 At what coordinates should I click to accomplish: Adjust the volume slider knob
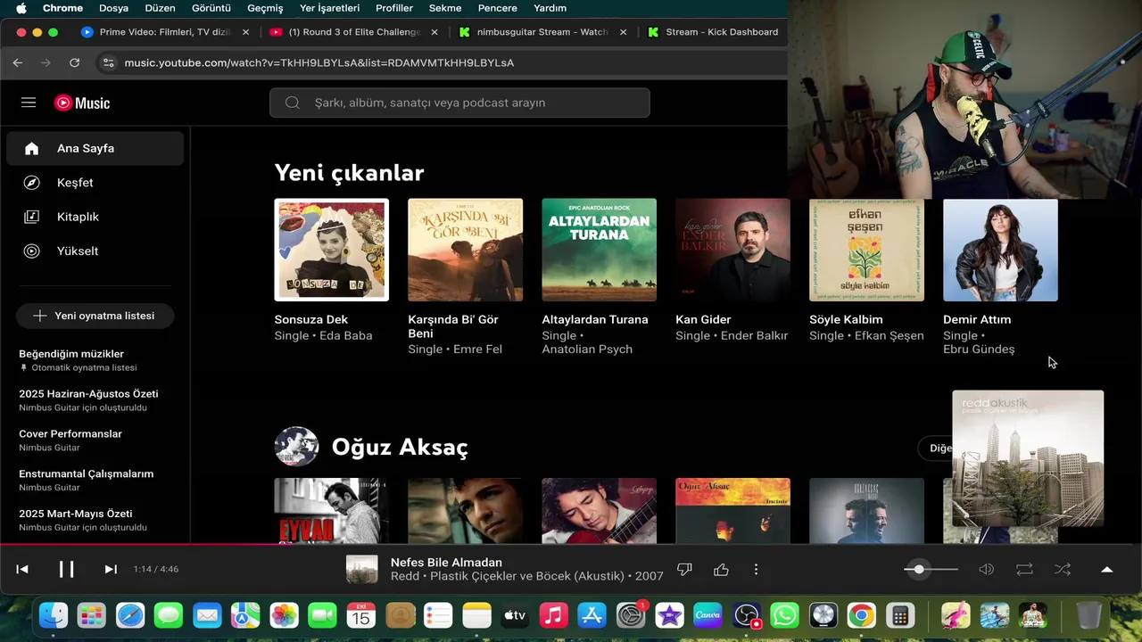coord(919,569)
